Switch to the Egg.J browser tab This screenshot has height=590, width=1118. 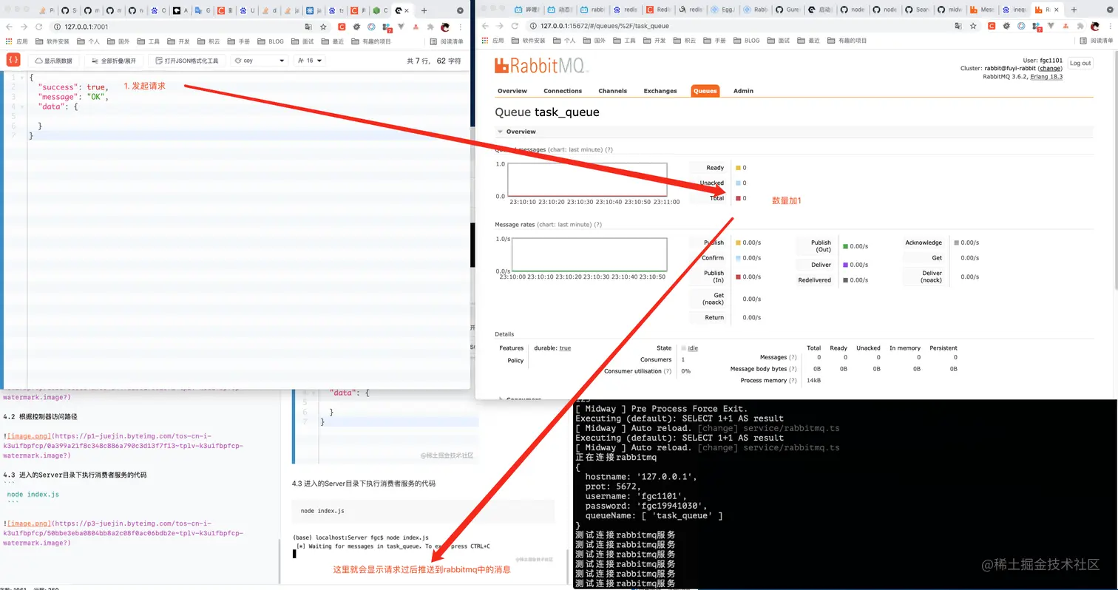click(724, 10)
